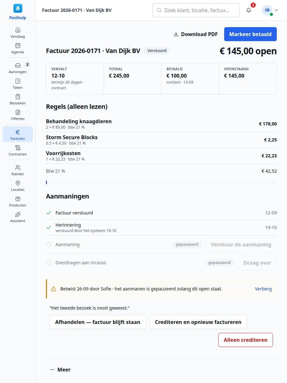Image resolution: width=287 pixels, height=383 pixels.
Task: Go to the Agenda calendar
Action: click(x=18, y=48)
